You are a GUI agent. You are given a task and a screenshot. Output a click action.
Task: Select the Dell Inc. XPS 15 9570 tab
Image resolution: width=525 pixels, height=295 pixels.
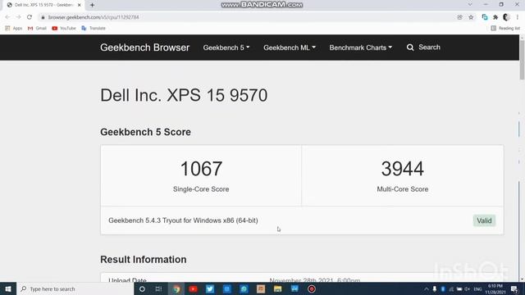[x=43, y=5]
